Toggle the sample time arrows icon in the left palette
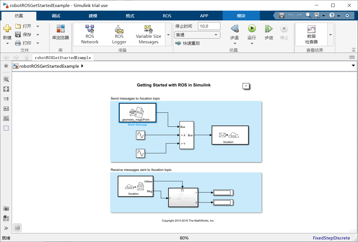The height and width of the screenshot is (242, 358). [6, 99]
